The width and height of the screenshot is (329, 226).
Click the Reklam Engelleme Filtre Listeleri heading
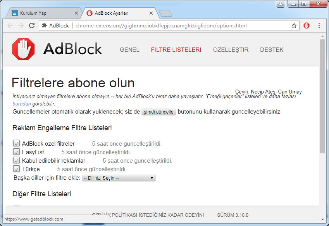pos(62,127)
